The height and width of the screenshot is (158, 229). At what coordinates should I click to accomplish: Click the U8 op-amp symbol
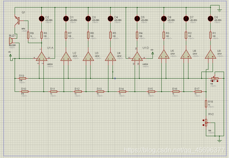click(210, 55)
